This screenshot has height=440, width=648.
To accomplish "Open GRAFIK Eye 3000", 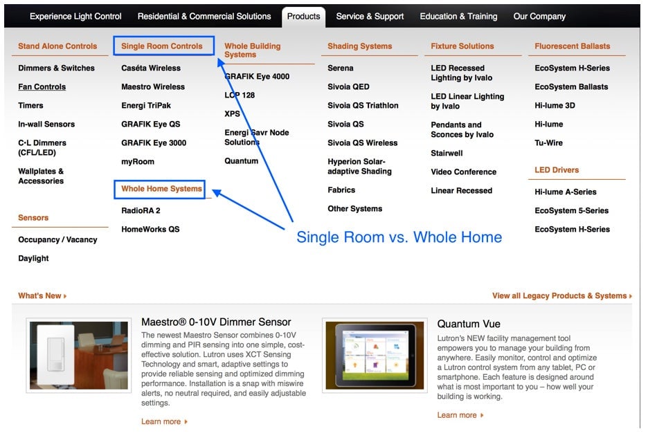I will 154,143.
